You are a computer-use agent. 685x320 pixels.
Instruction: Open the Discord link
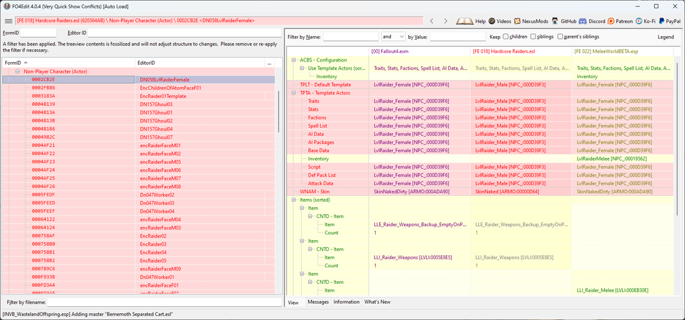(x=592, y=21)
